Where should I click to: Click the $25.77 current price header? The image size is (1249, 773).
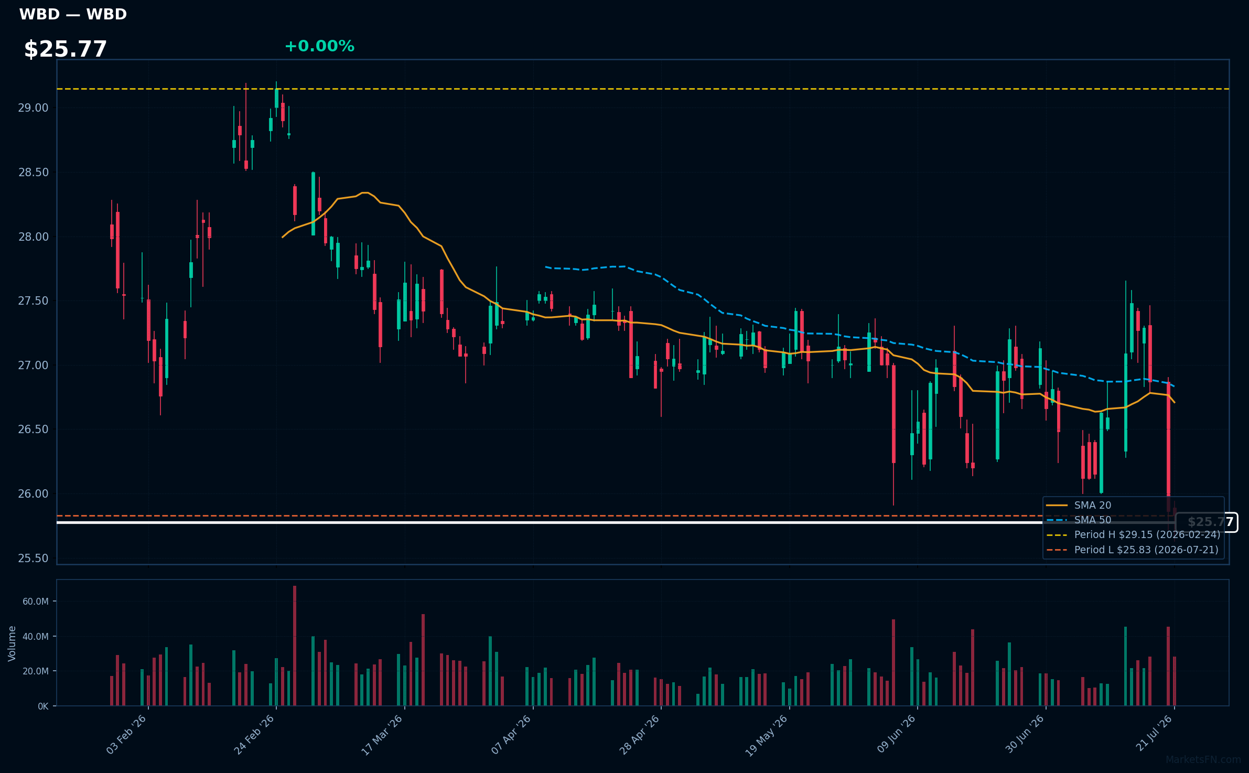tap(66, 49)
